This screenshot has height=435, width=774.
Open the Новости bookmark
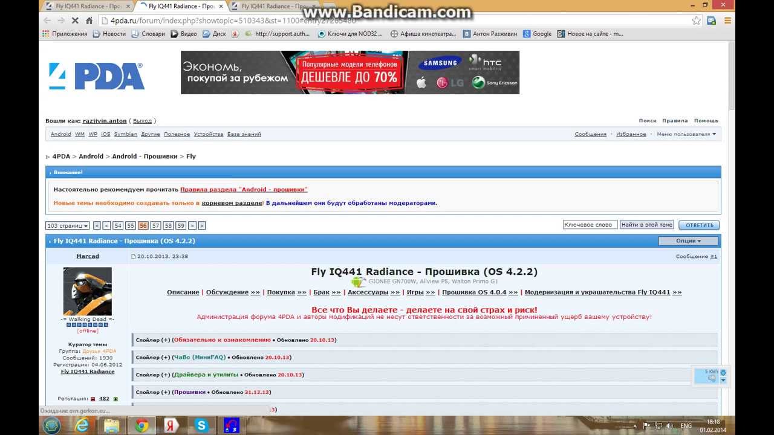click(109, 34)
